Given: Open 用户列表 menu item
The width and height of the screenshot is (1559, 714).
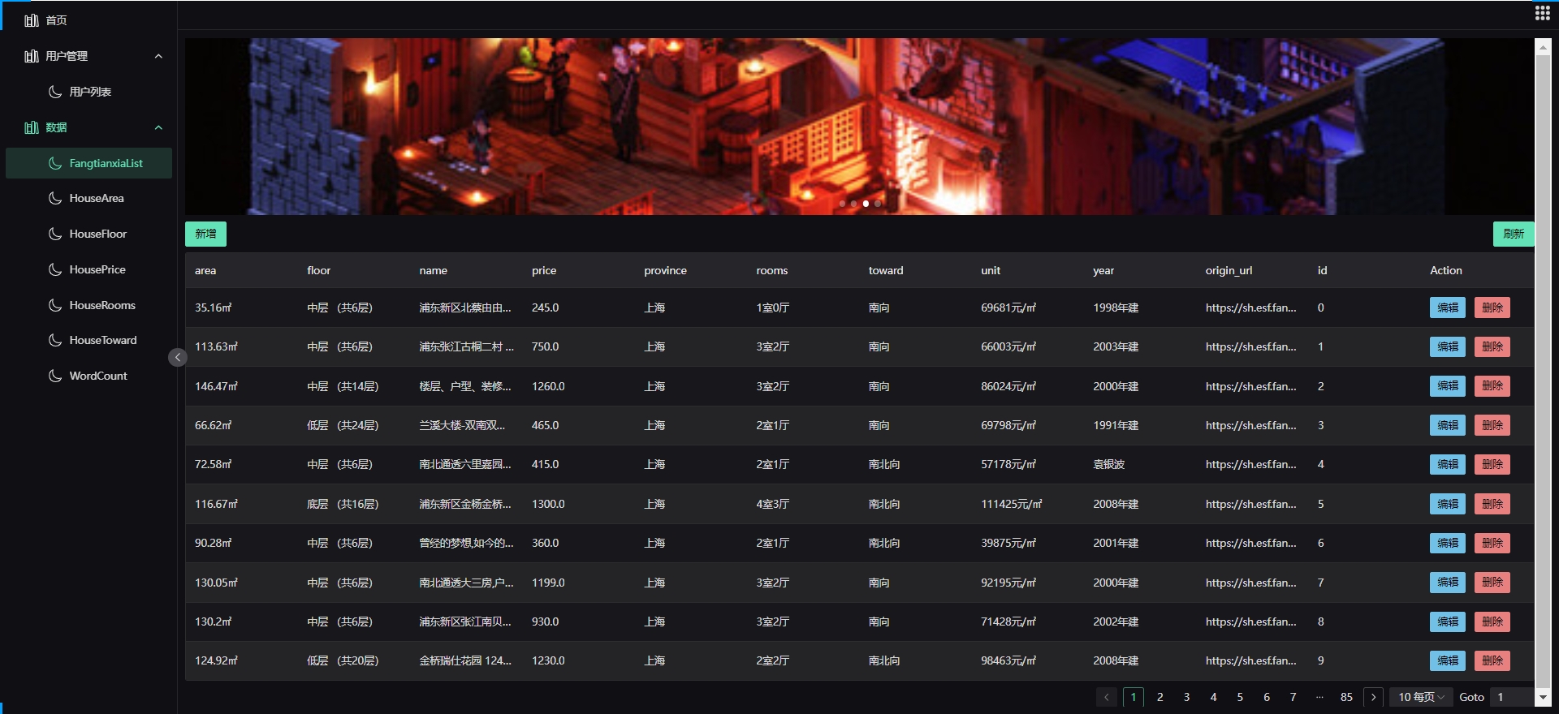Looking at the screenshot, I should tap(89, 92).
